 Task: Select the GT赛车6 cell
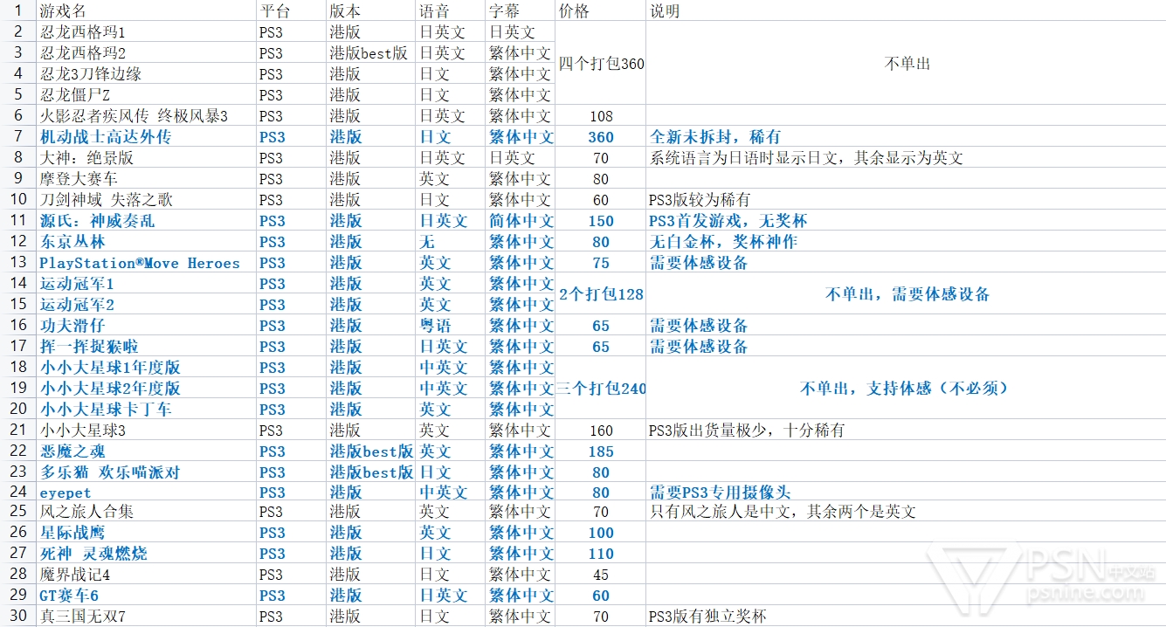pos(147,595)
